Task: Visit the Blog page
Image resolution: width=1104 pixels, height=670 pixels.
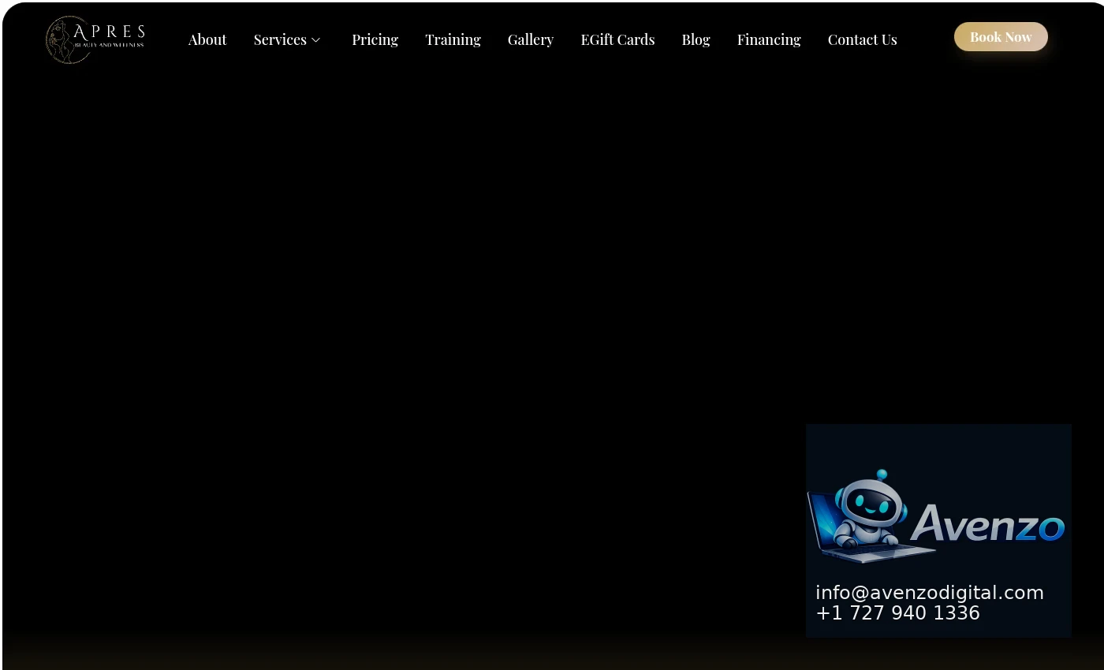Action: (x=696, y=39)
